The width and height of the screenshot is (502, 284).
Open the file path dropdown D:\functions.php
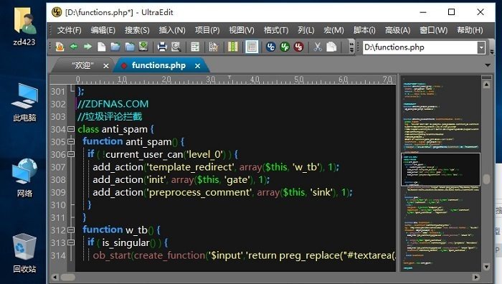481,47
